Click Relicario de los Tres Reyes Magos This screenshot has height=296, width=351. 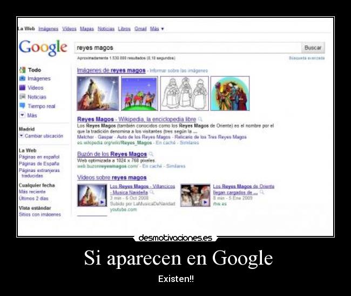pos(211,137)
